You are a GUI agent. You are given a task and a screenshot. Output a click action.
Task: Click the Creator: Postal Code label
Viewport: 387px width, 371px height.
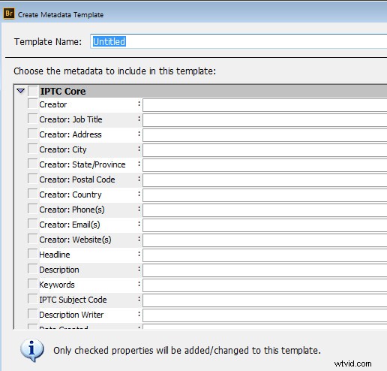pos(77,179)
